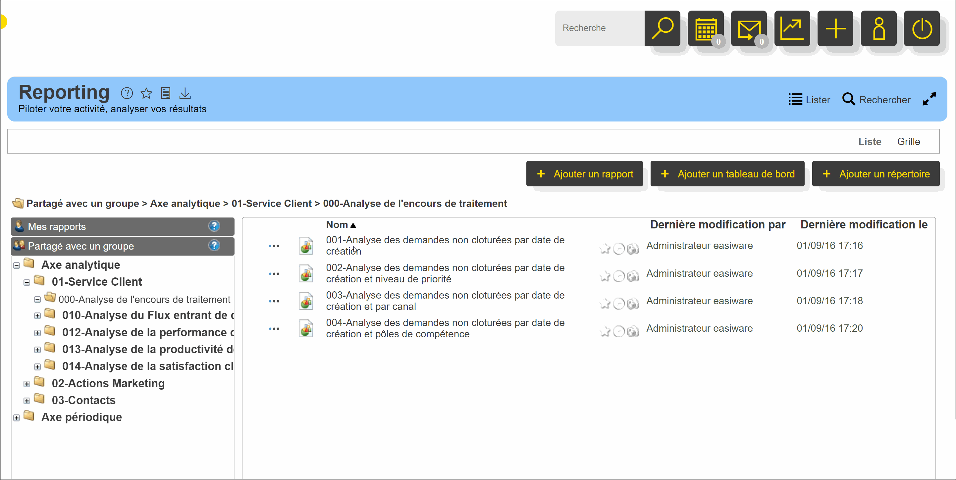The image size is (956, 480).
Task: Click the power logout icon
Action: pos(922,28)
